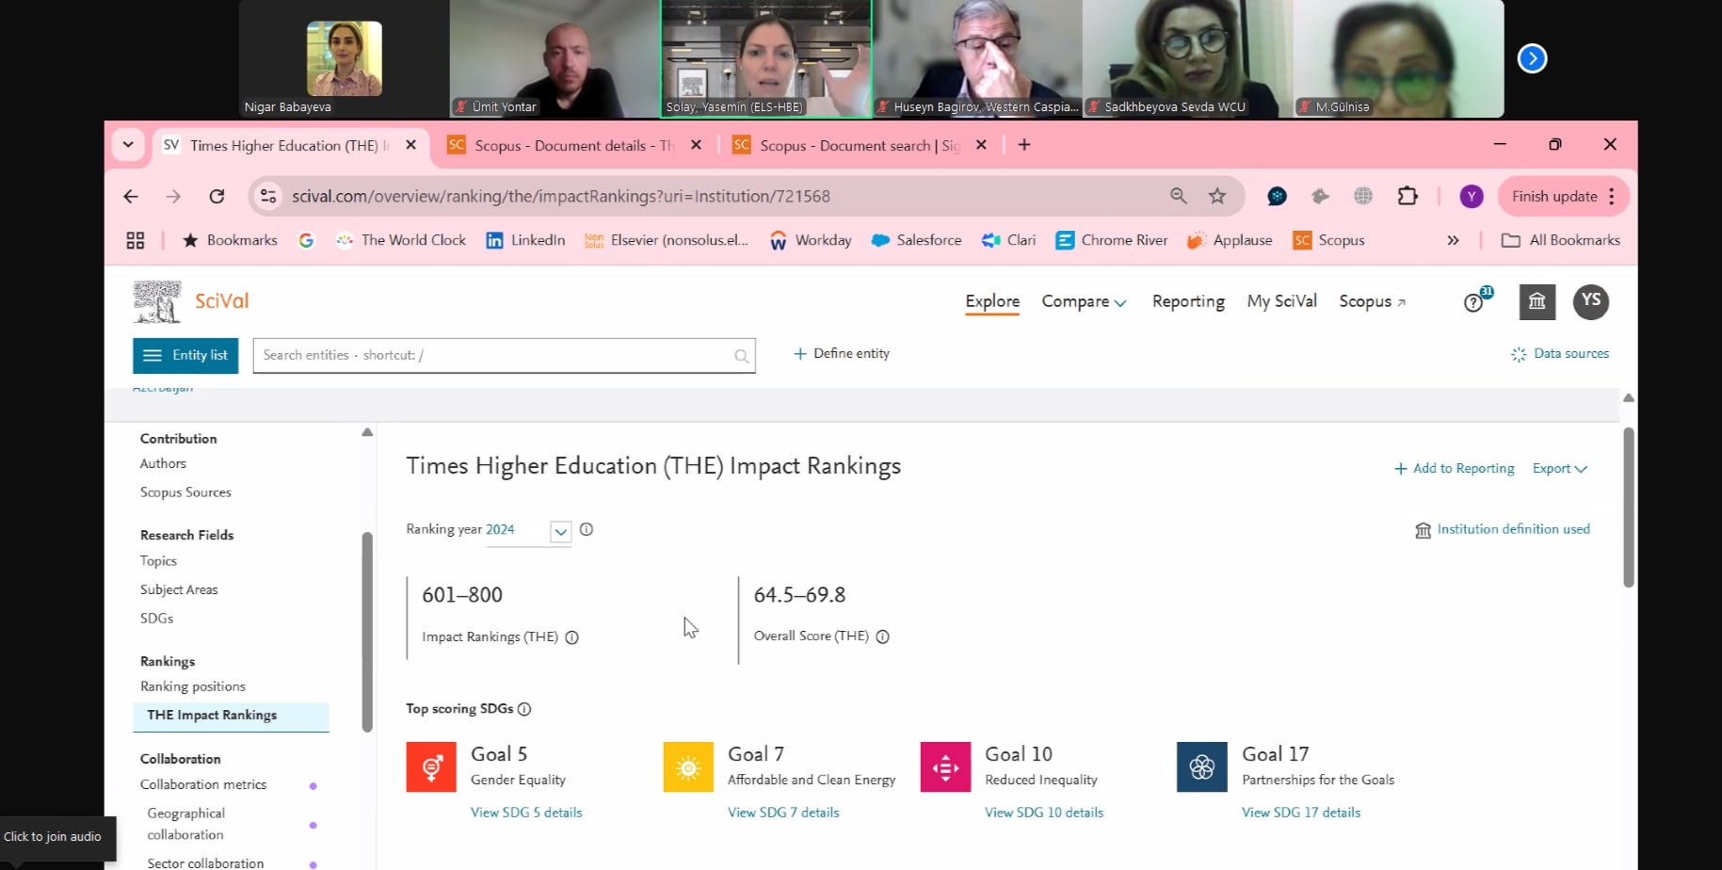Click the Goal 7 Affordable and Clean Energy icon

pyautogui.click(x=688, y=767)
